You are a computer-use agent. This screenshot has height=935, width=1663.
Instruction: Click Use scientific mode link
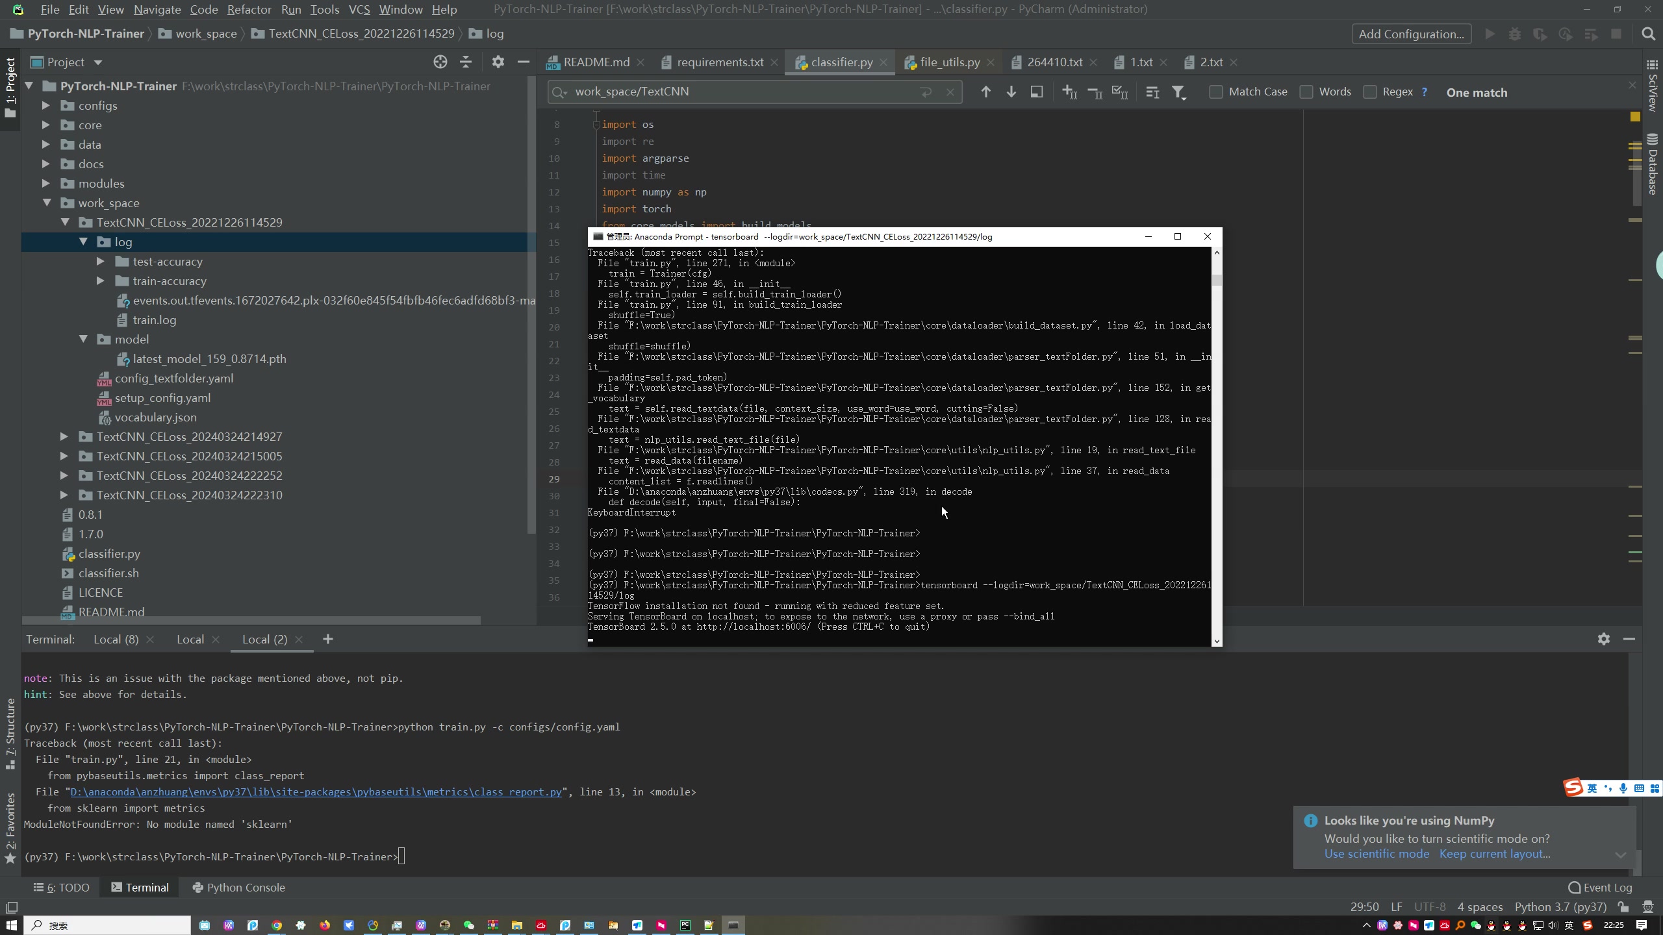click(x=1377, y=854)
